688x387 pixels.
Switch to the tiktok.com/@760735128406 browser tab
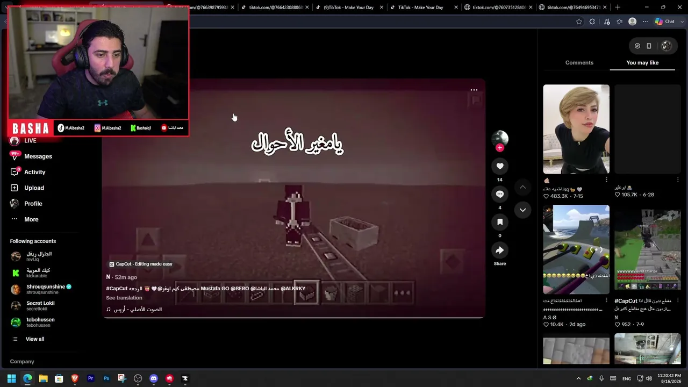pyautogui.click(x=498, y=7)
